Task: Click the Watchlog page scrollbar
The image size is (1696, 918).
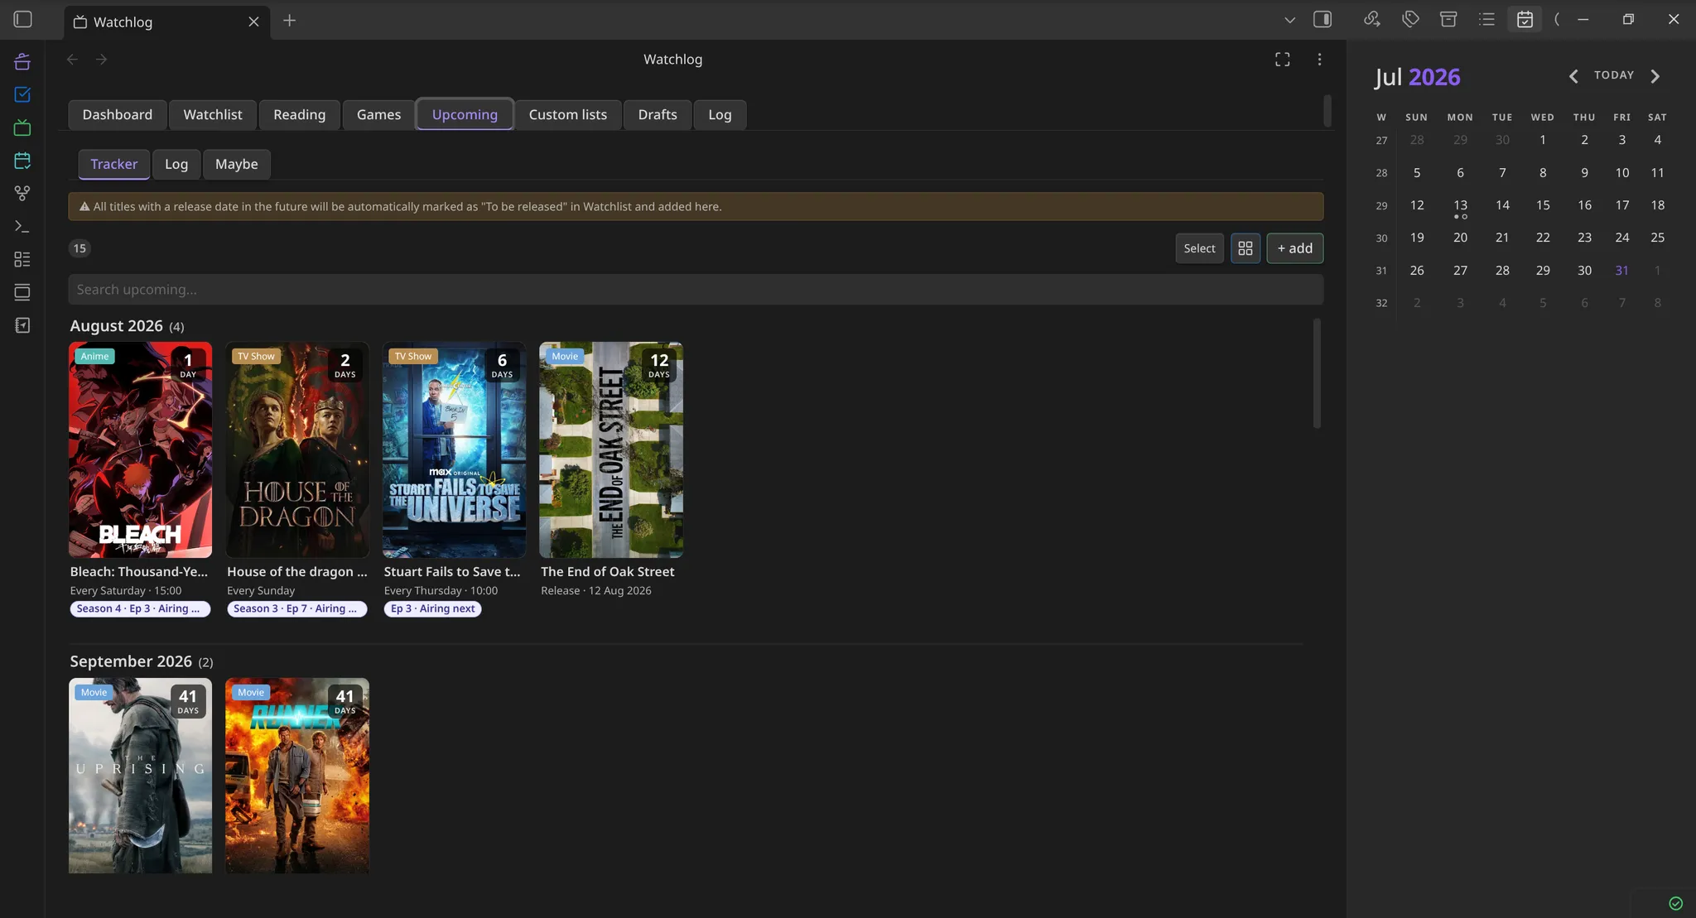Action: (1327, 111)
